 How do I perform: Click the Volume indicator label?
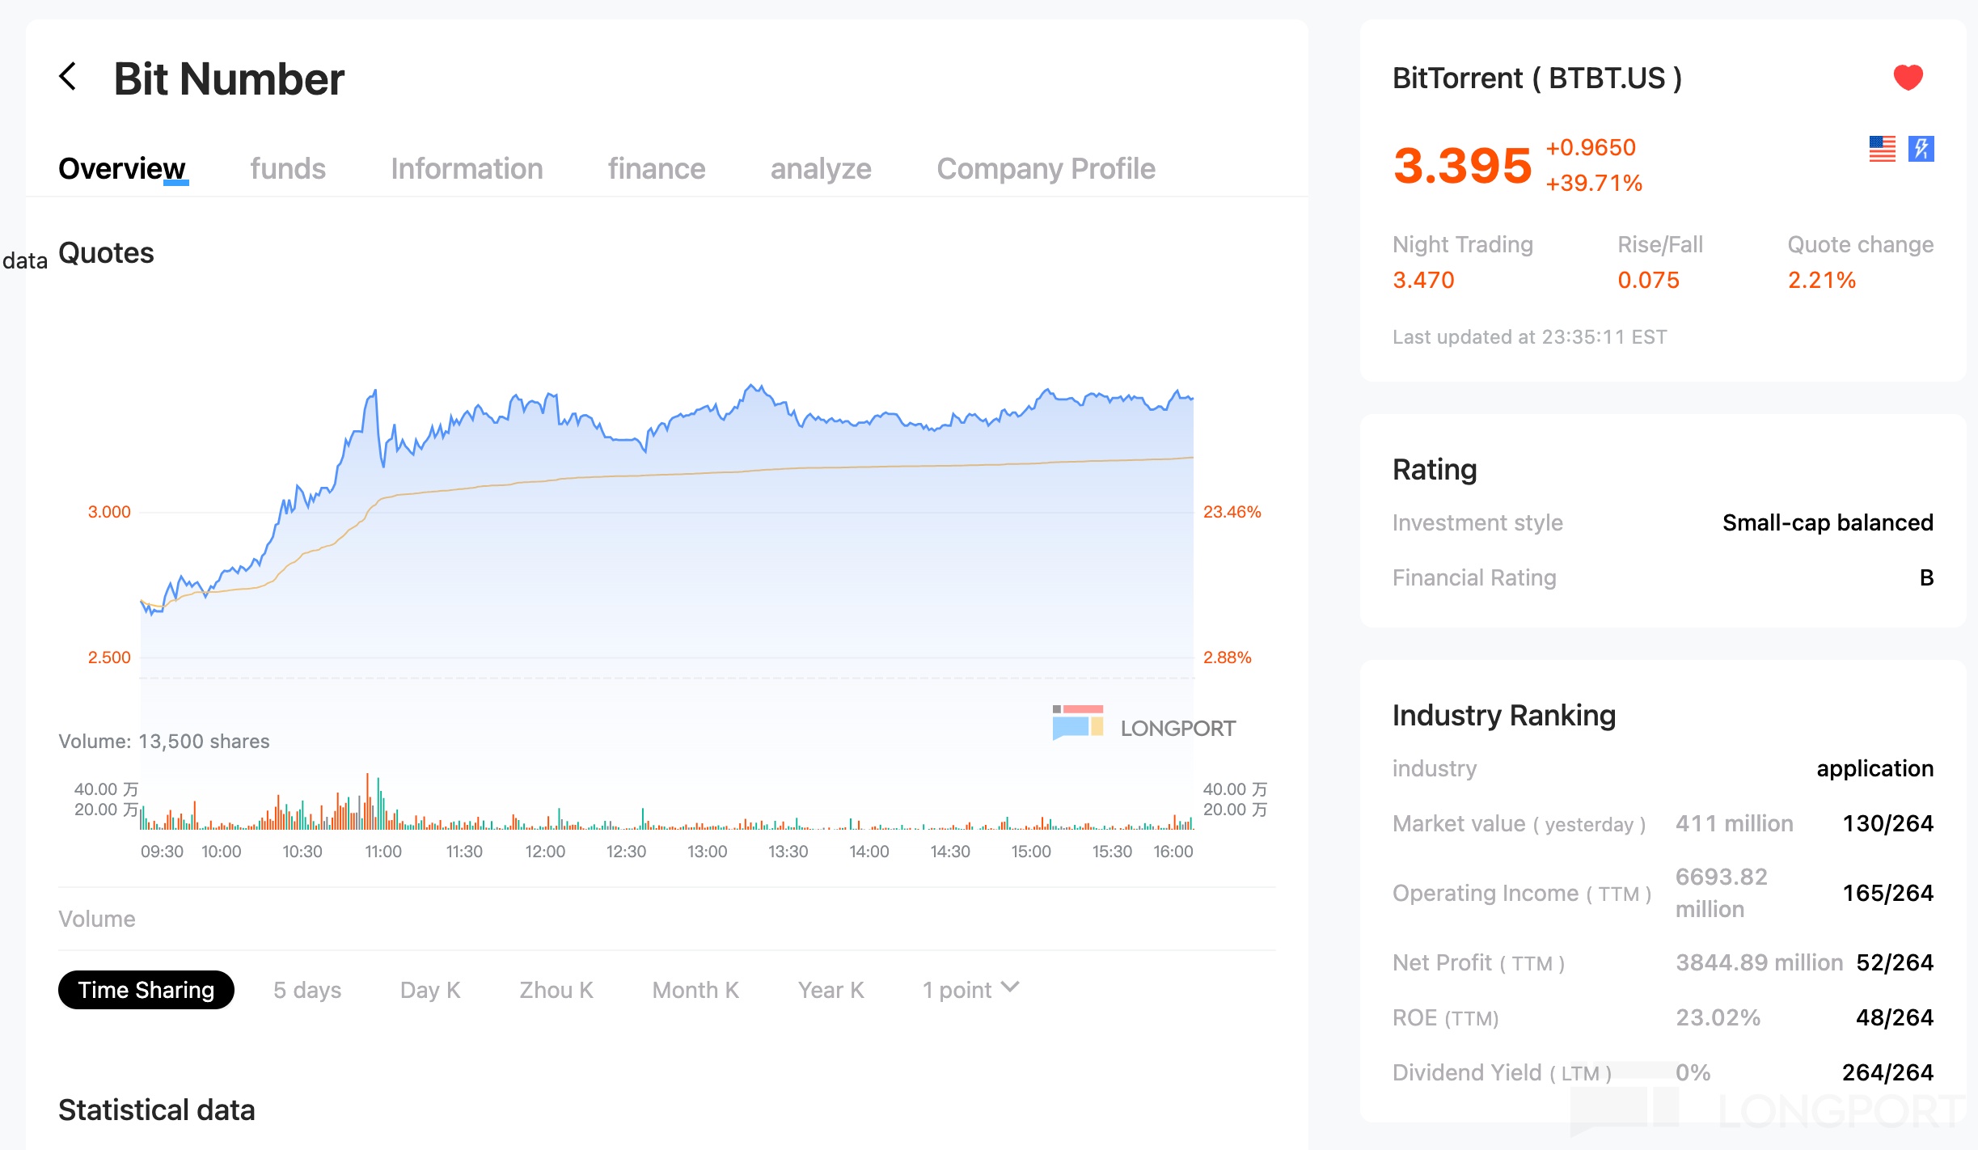97,919
